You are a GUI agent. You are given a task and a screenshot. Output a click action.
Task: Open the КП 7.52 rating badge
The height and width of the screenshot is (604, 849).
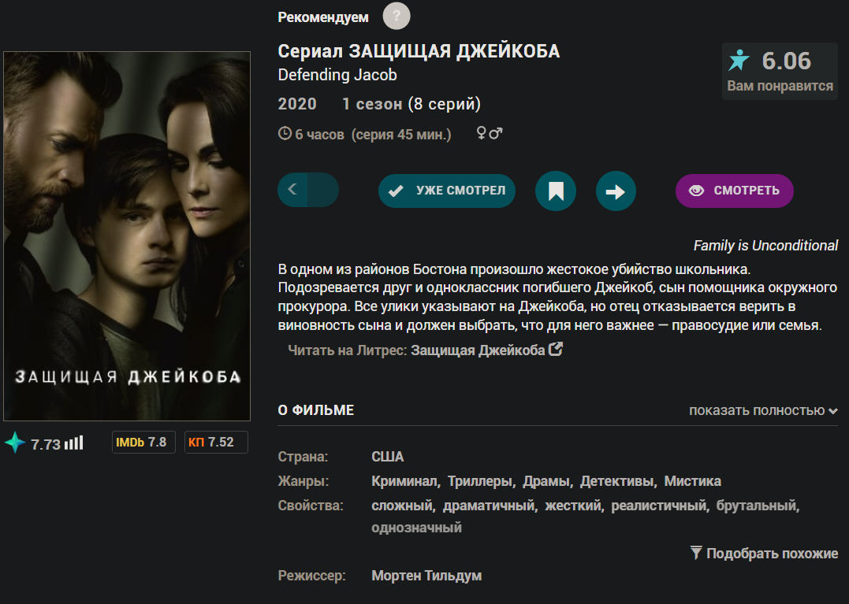(x=216, y=442)
